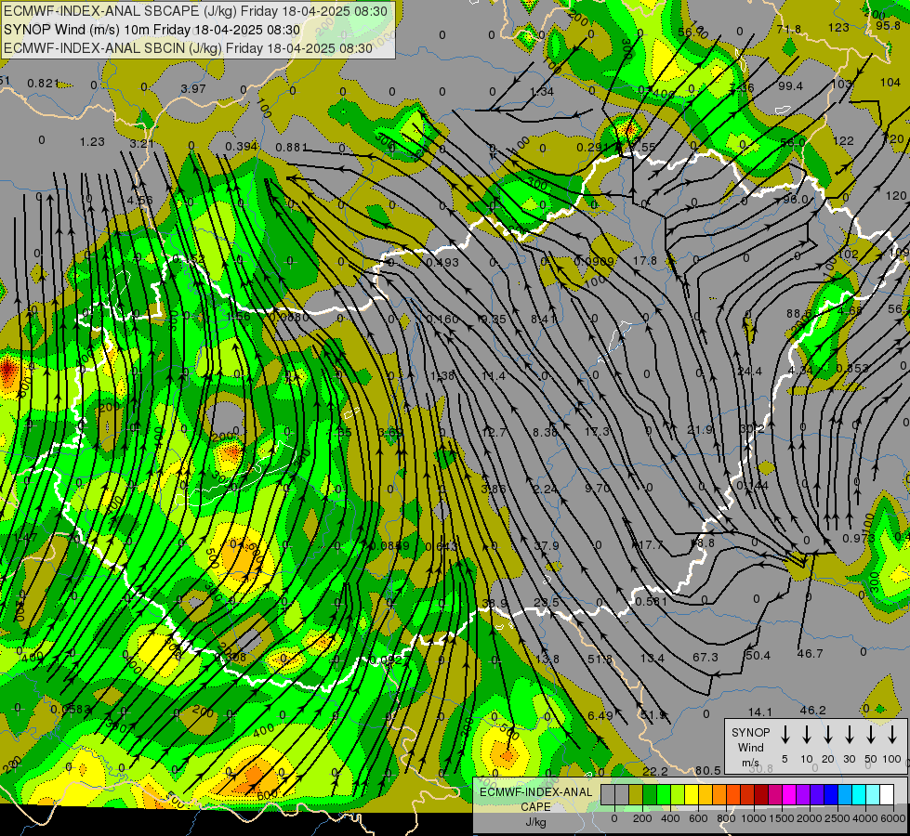The image size is (910, 836).
Task: Click the 2500 tick label on CAPE scale
Action: (x=837, y=818)
